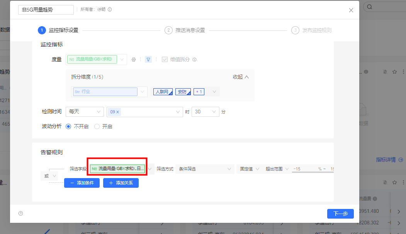Remove the 安防 dimension tag
The image size is (406, 234).
click(189, 94)
